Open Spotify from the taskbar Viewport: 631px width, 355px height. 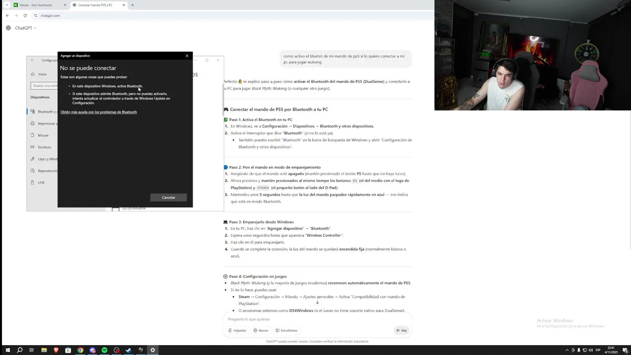tap(105, 350)
